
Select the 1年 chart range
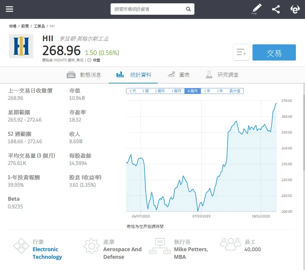(x=207, y=91)
